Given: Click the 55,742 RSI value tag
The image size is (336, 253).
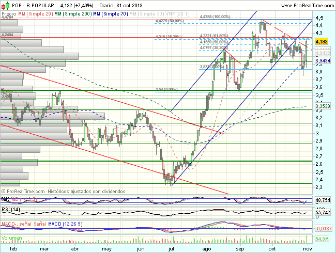Looking at the screenshot, I should [323, 212].
